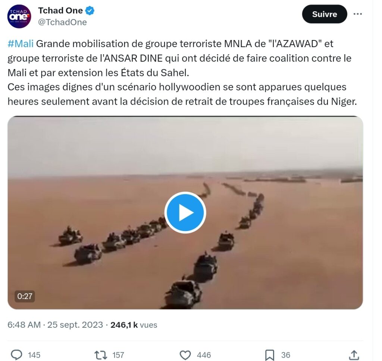Click the 246,1 k vues view count

pyautogui.click(x=134, y=325)
